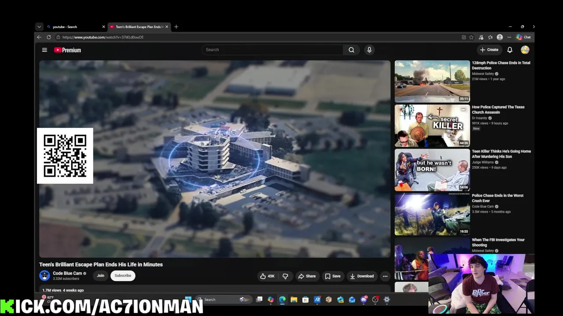Open 'Teen Killer Thinks He's Going Home' thumbnail

(x=432, y=170)
